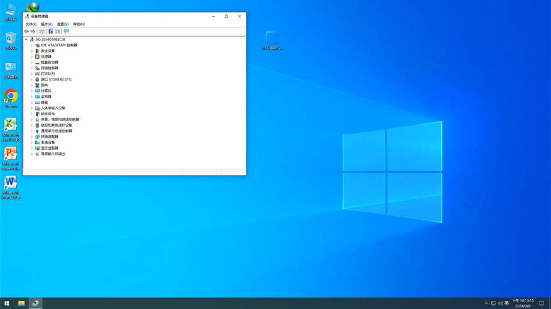Open the notification center button

pos(542,303)
